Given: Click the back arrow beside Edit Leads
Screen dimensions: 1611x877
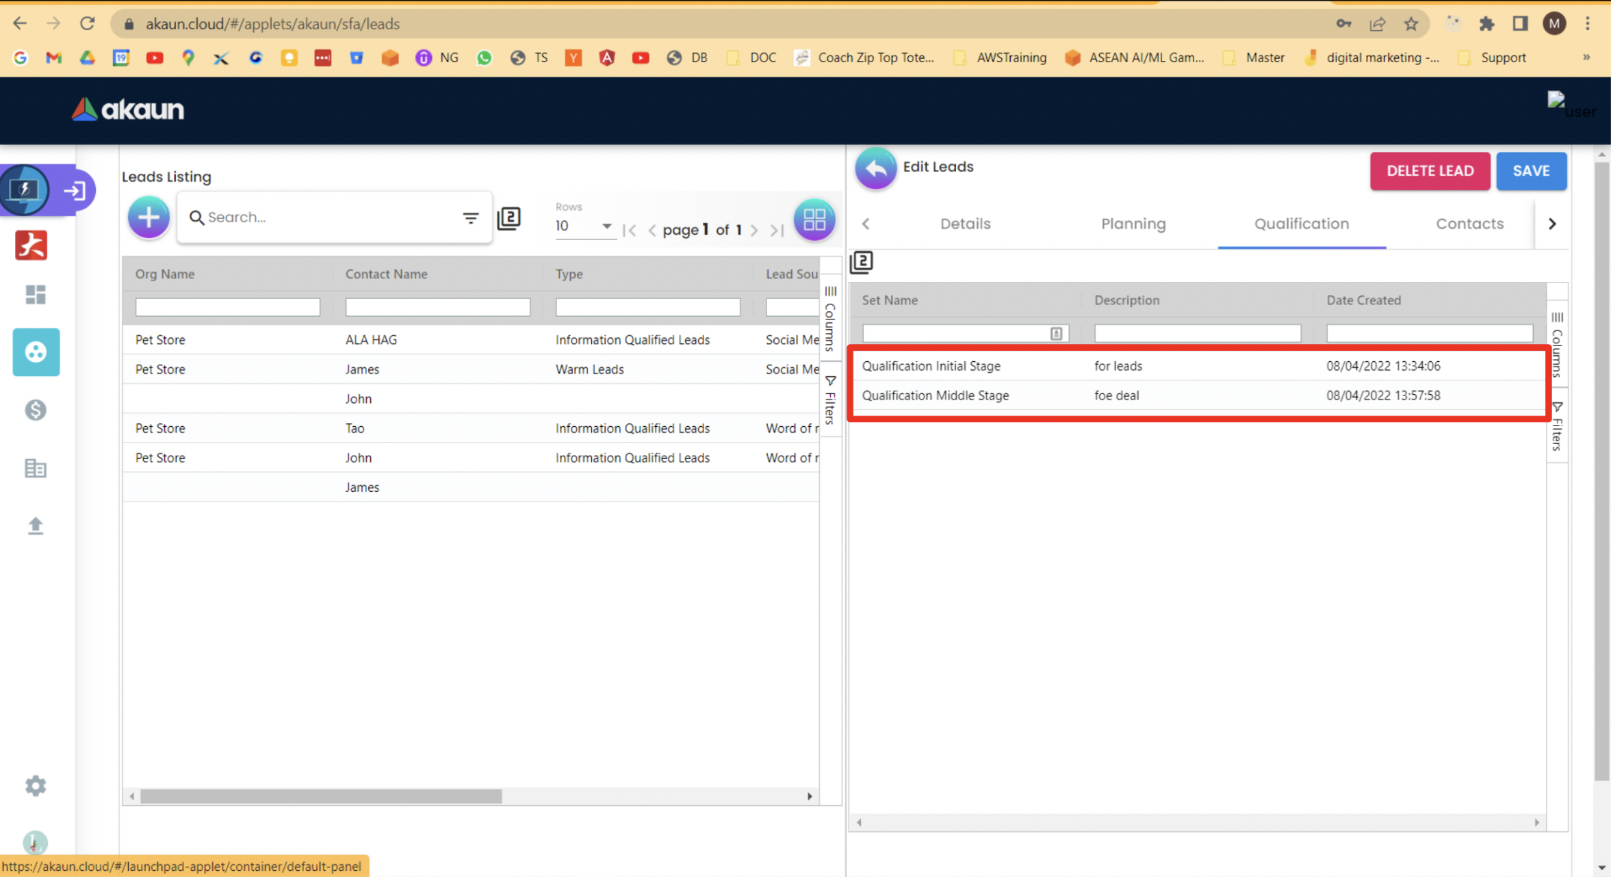Looking at the screenshot, I should pyautogui.click(x=875, y=168).
